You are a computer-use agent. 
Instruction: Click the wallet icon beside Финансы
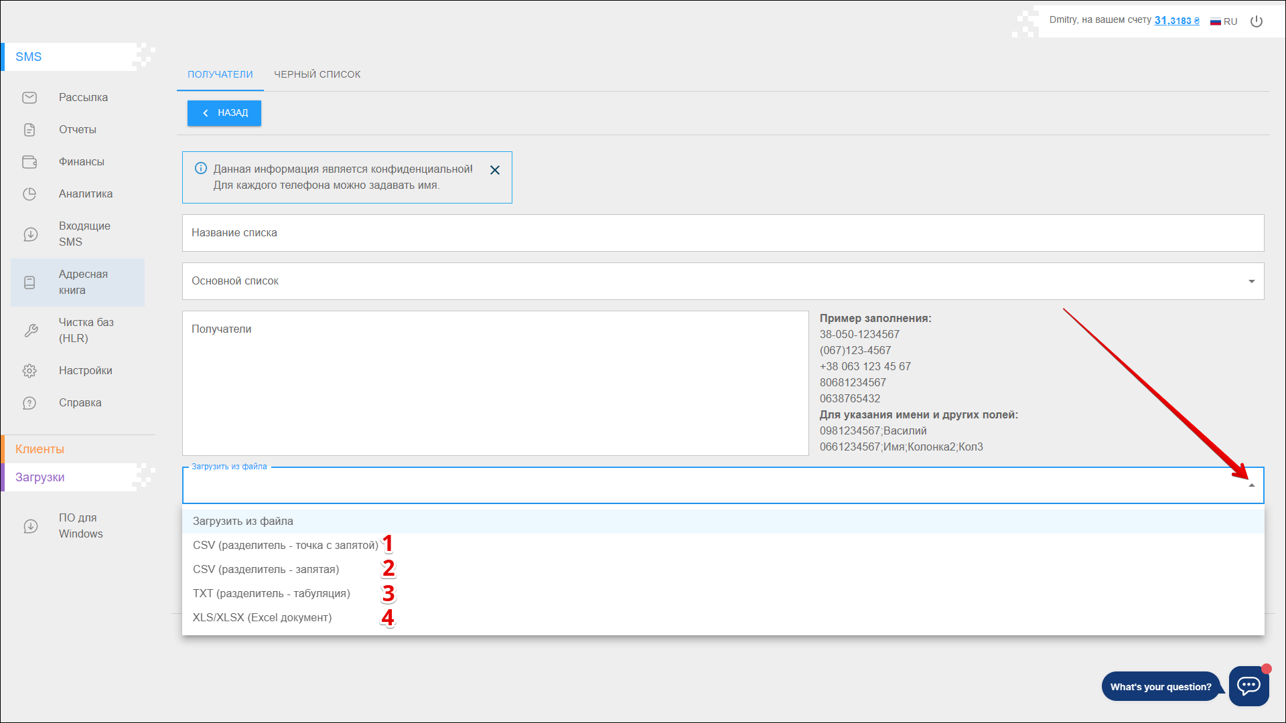tap(29, 162)
